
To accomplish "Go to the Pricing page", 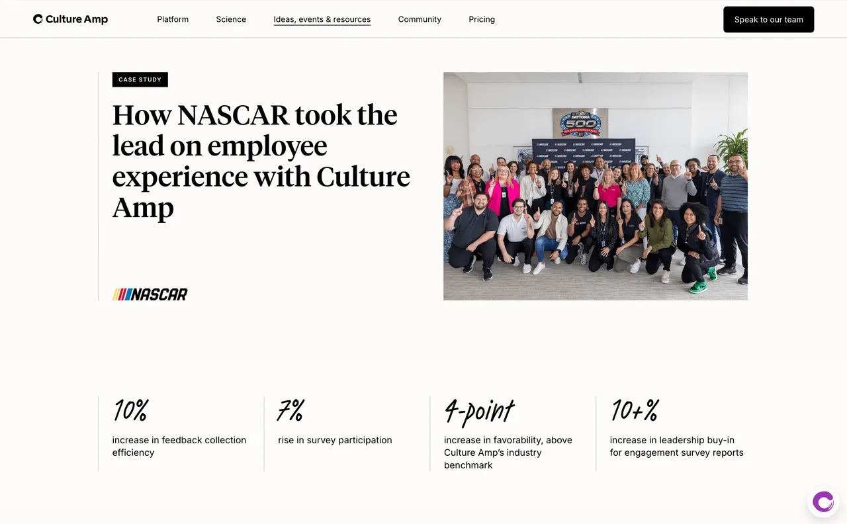I will [482, 19].
